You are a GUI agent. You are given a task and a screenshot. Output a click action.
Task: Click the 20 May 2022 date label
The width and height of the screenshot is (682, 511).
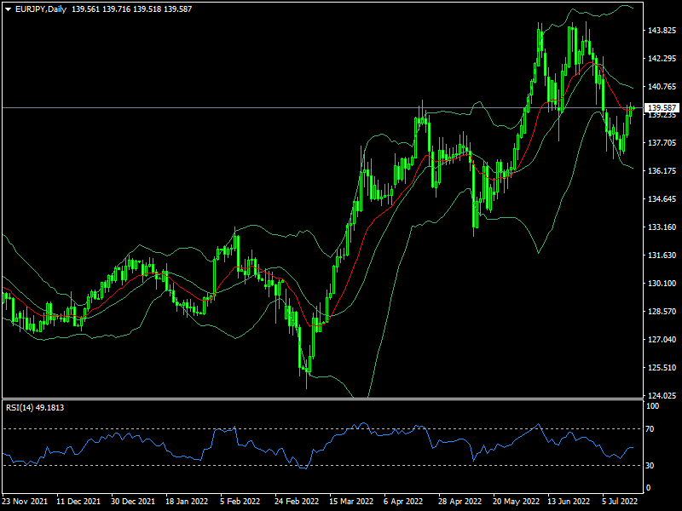pos(515,501)
